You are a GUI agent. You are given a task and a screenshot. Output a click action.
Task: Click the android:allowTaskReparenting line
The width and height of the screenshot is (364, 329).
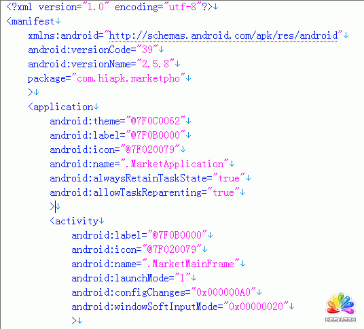click(x=145, y=192)
